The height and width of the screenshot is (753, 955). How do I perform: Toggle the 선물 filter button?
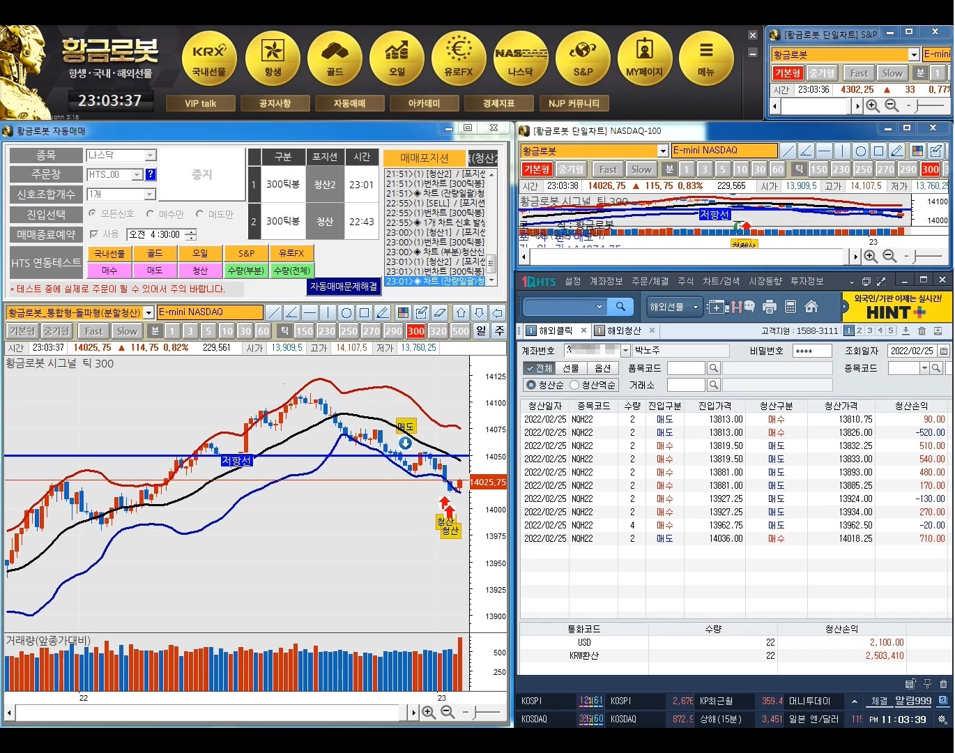[x=571, y=368]
